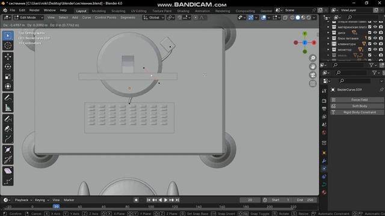
Task: Select the Randomize tool at toolbar bottom
Action: 8,181
